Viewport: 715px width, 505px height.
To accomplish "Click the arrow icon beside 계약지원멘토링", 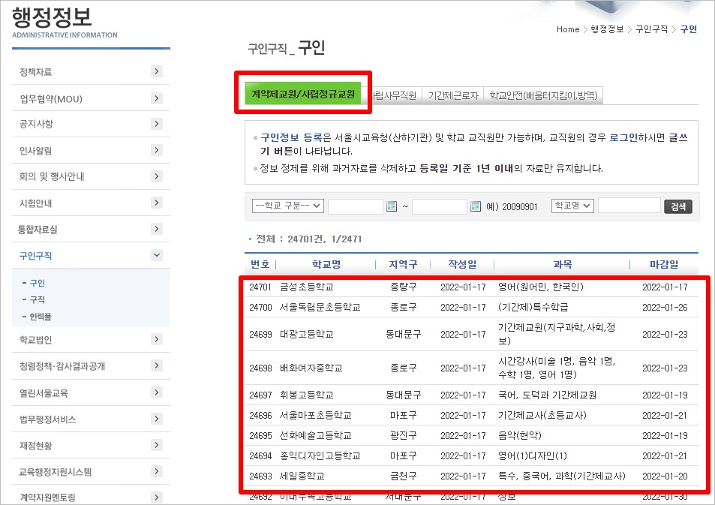I will (x=156, y=497).
